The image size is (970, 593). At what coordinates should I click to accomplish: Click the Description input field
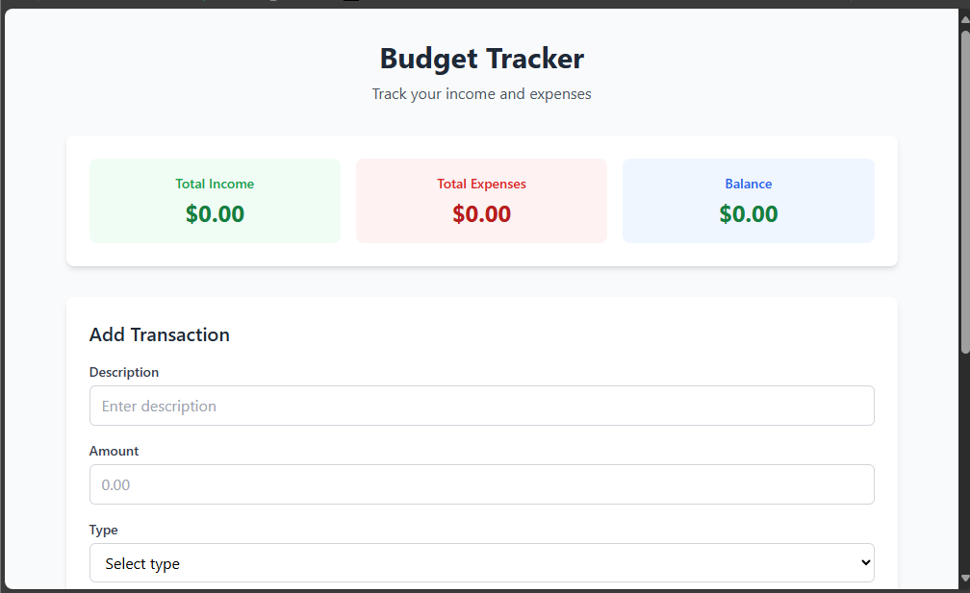481,406
